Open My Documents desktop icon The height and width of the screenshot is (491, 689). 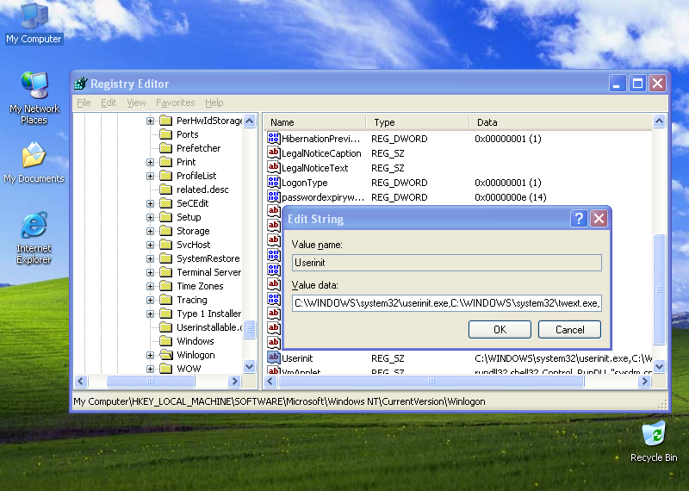(x=34, y=163)
